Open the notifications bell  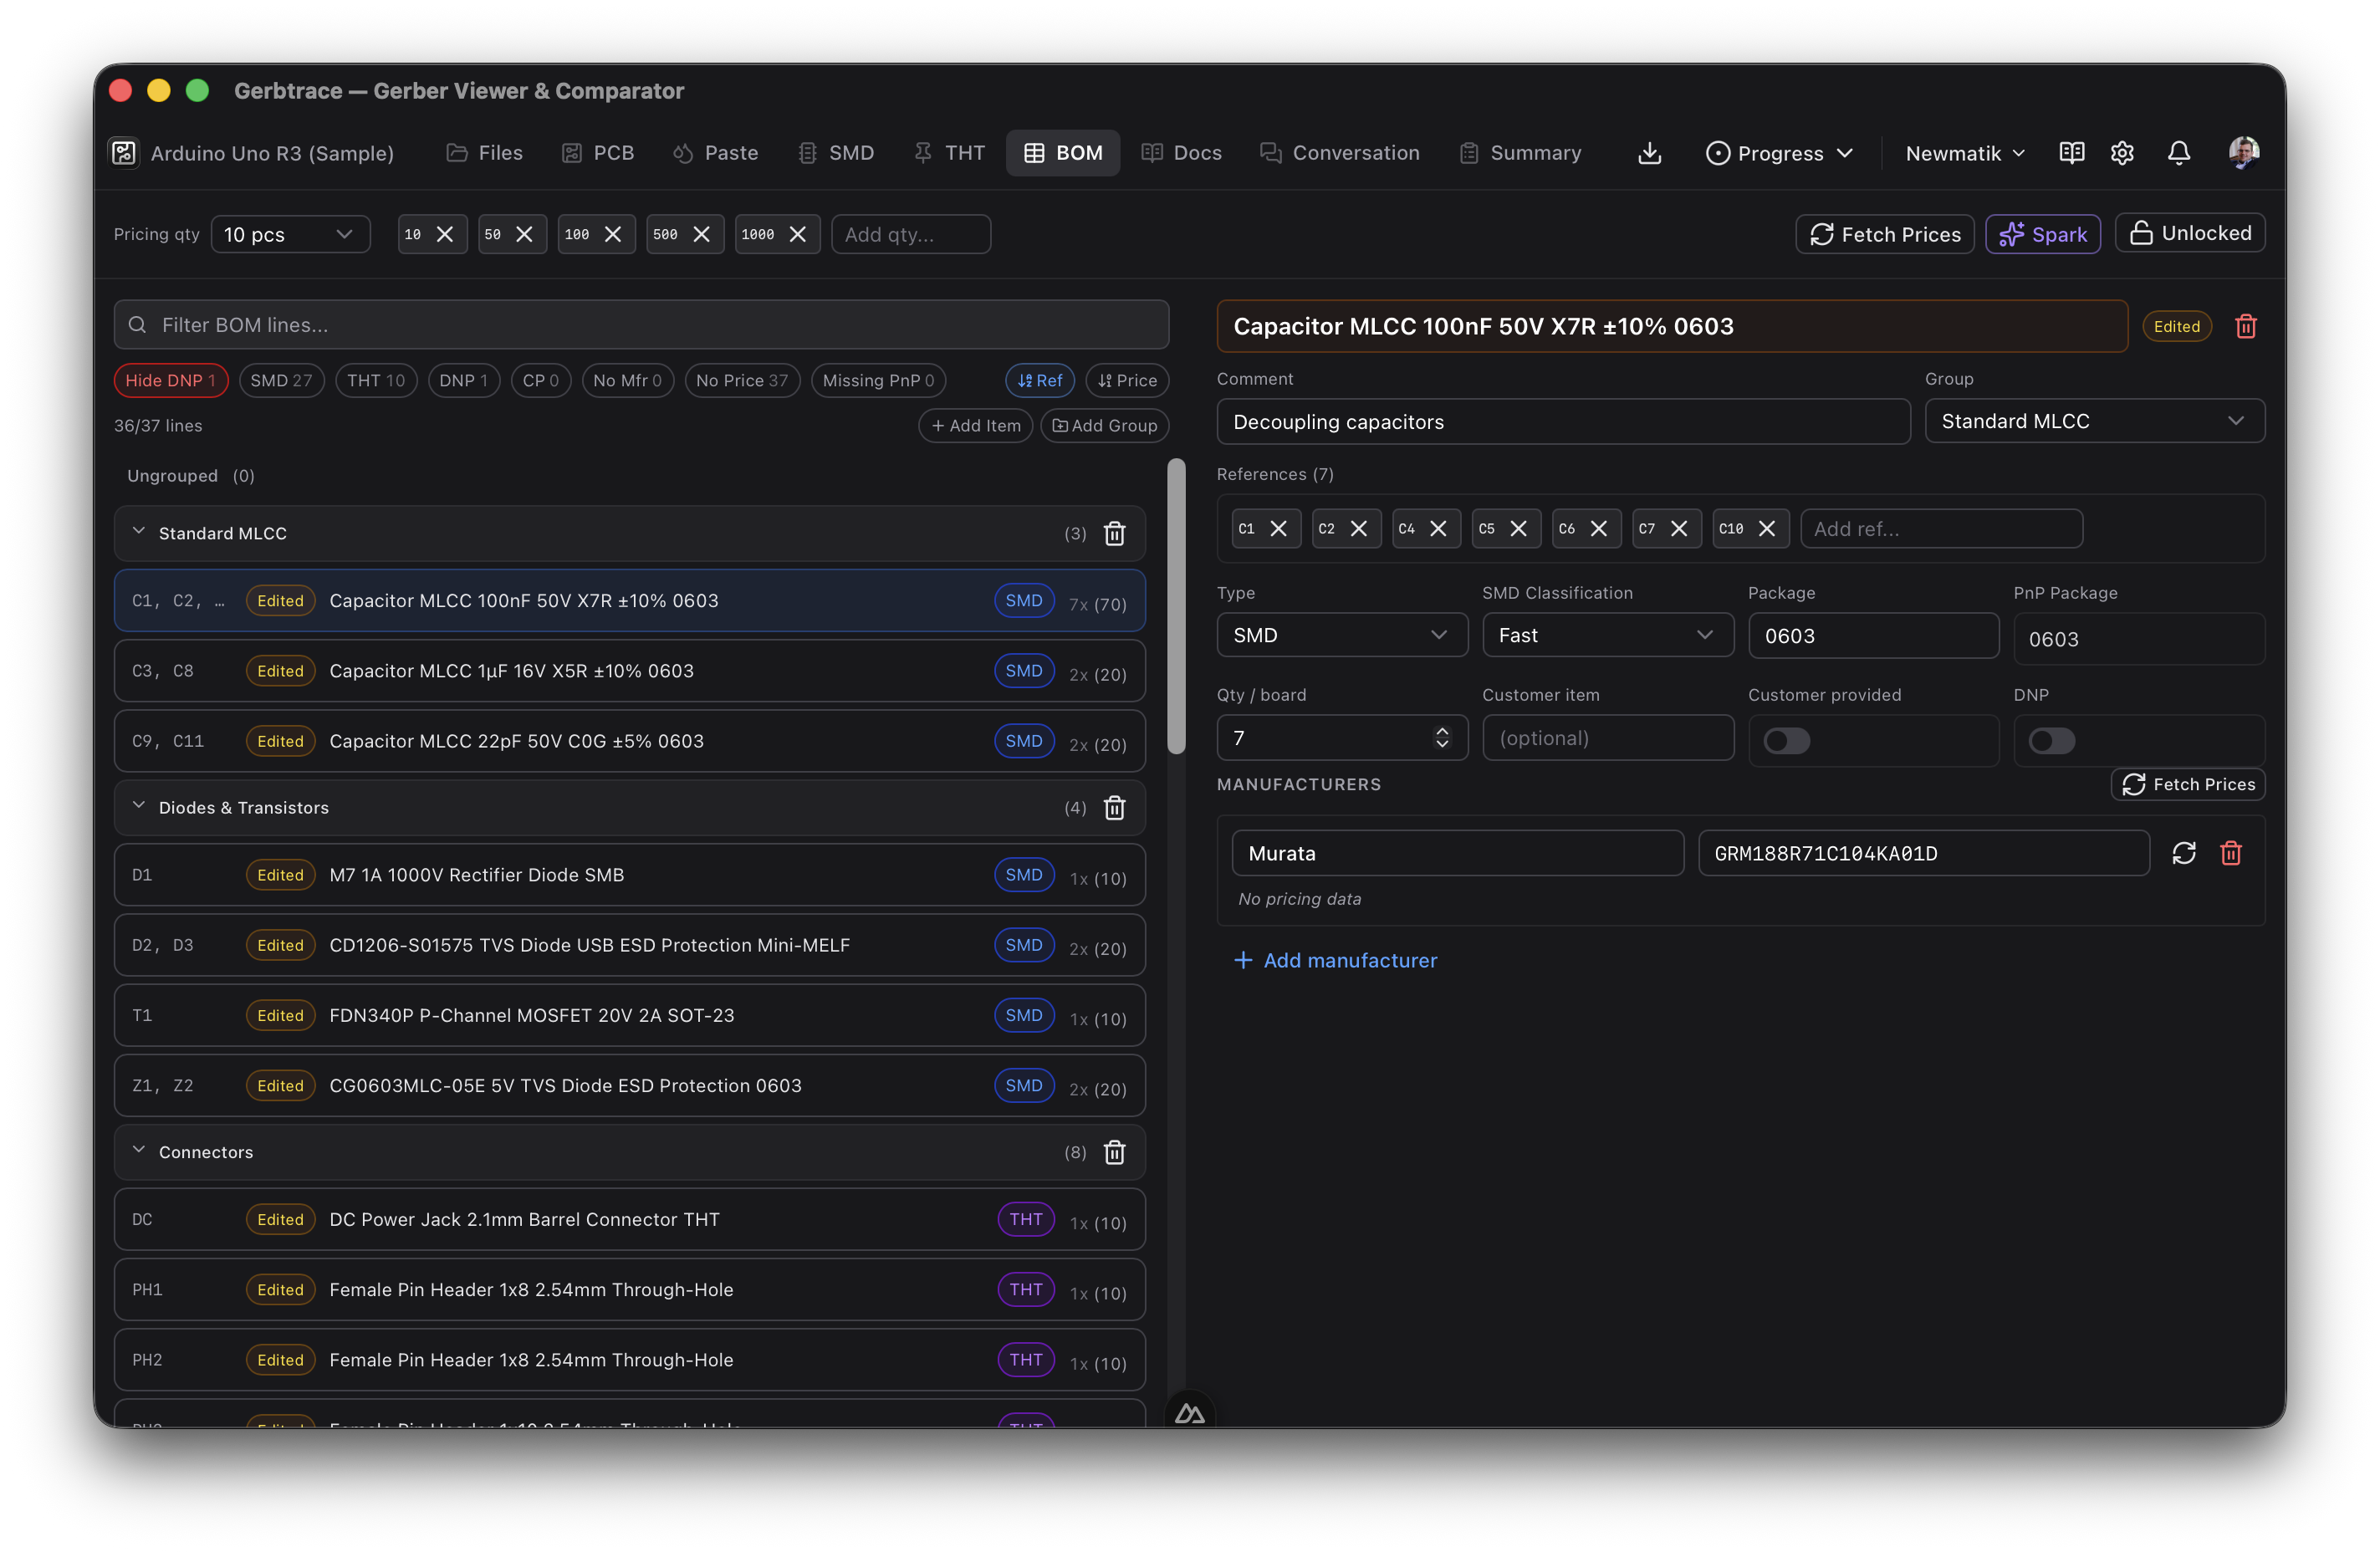click(x=2178, y=153)
